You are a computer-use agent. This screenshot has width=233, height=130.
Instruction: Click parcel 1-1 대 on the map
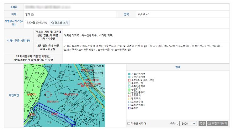(x=72, y=74)
